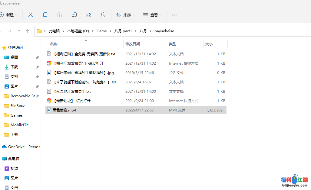
Task: Open the three-dot more options menu
Action: click(x=174, y=15)
